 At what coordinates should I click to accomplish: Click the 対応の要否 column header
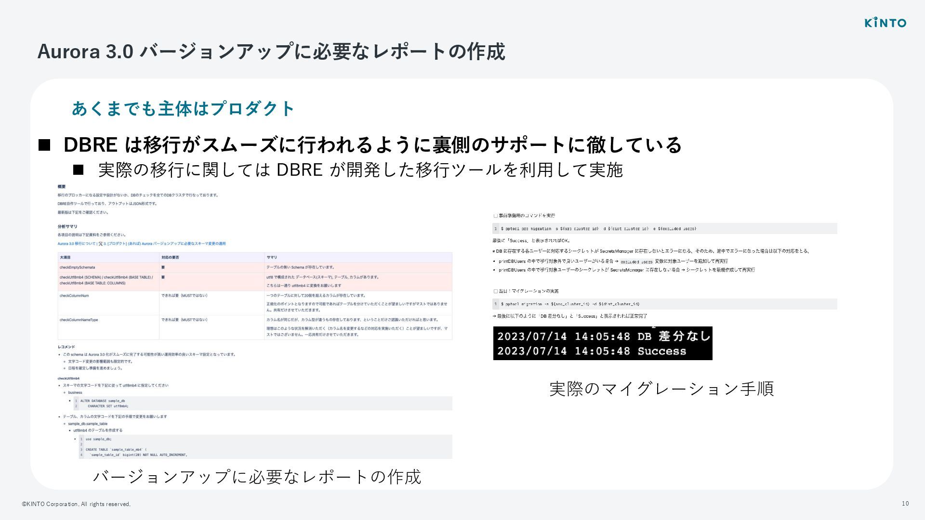[x=211, y=258]
